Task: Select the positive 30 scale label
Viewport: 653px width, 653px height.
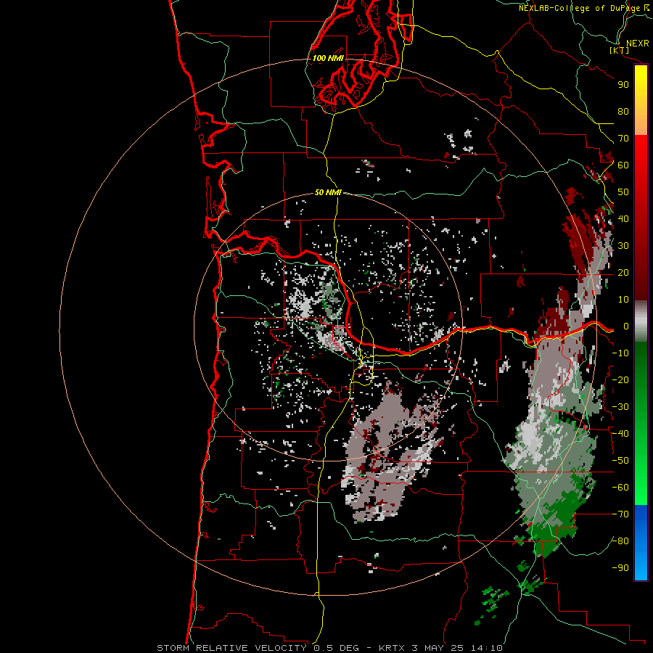Action: pos(623,246)
